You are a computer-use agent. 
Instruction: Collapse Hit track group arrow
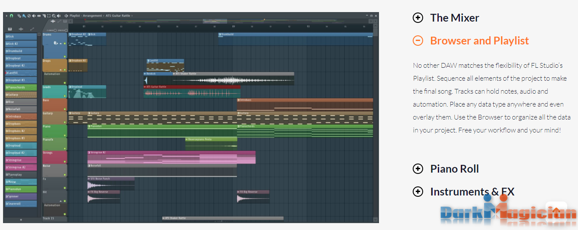point(61,201)
